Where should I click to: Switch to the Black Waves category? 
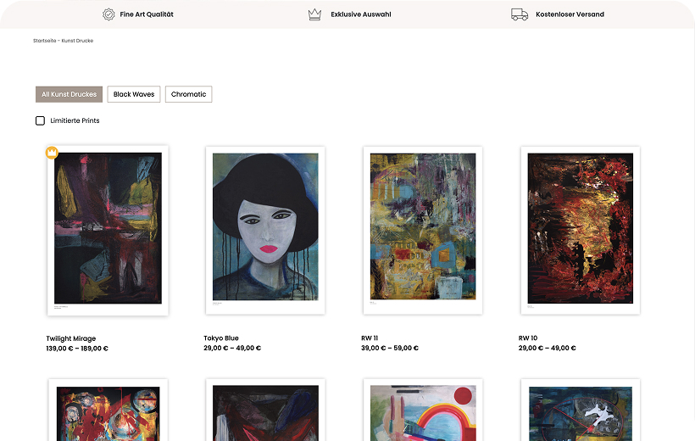[134, 94]
